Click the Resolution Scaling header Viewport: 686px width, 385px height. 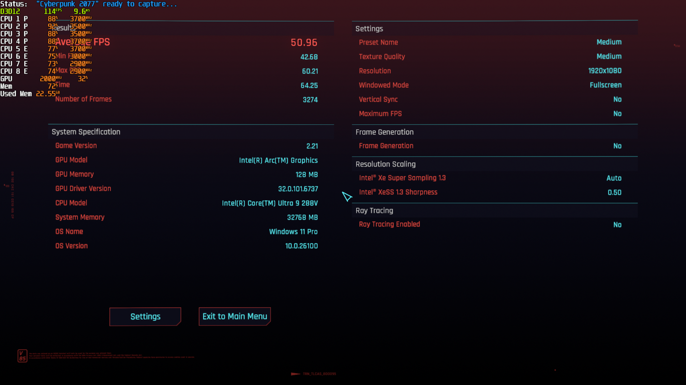coord(386,164)
